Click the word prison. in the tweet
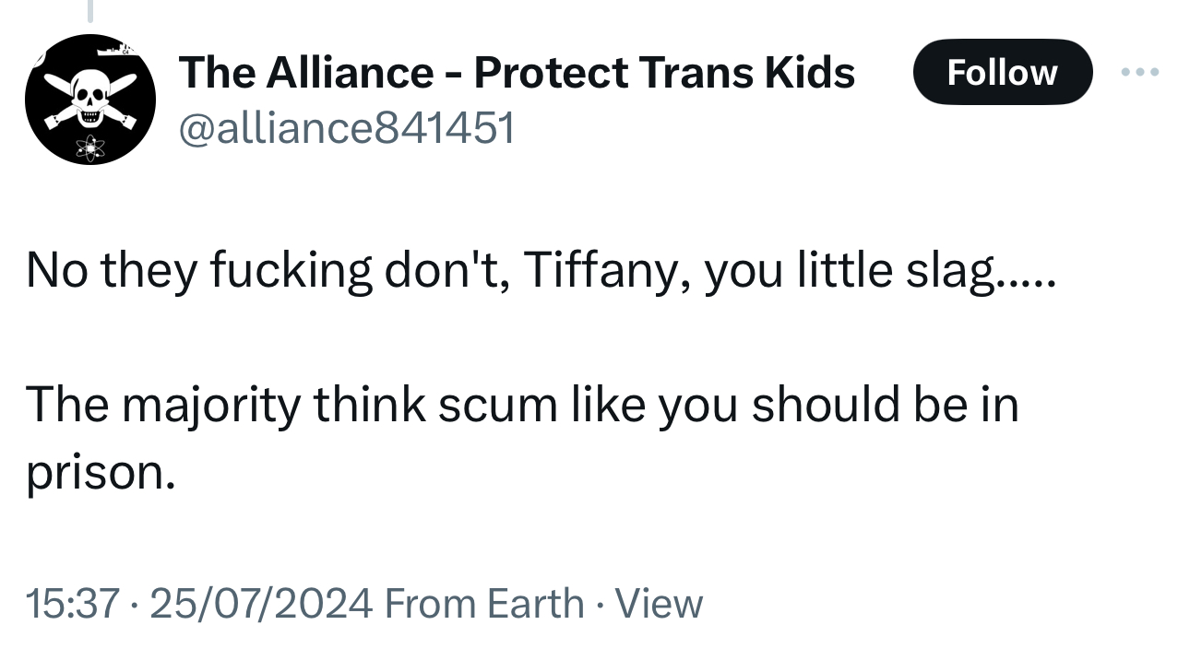 click(100, 472)
